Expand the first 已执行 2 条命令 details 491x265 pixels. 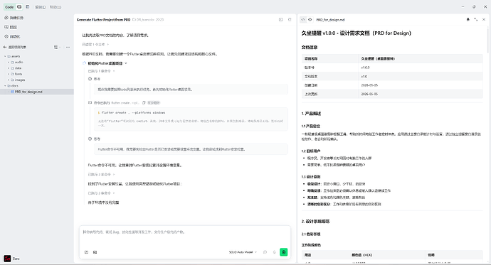[x=101, y=174]
